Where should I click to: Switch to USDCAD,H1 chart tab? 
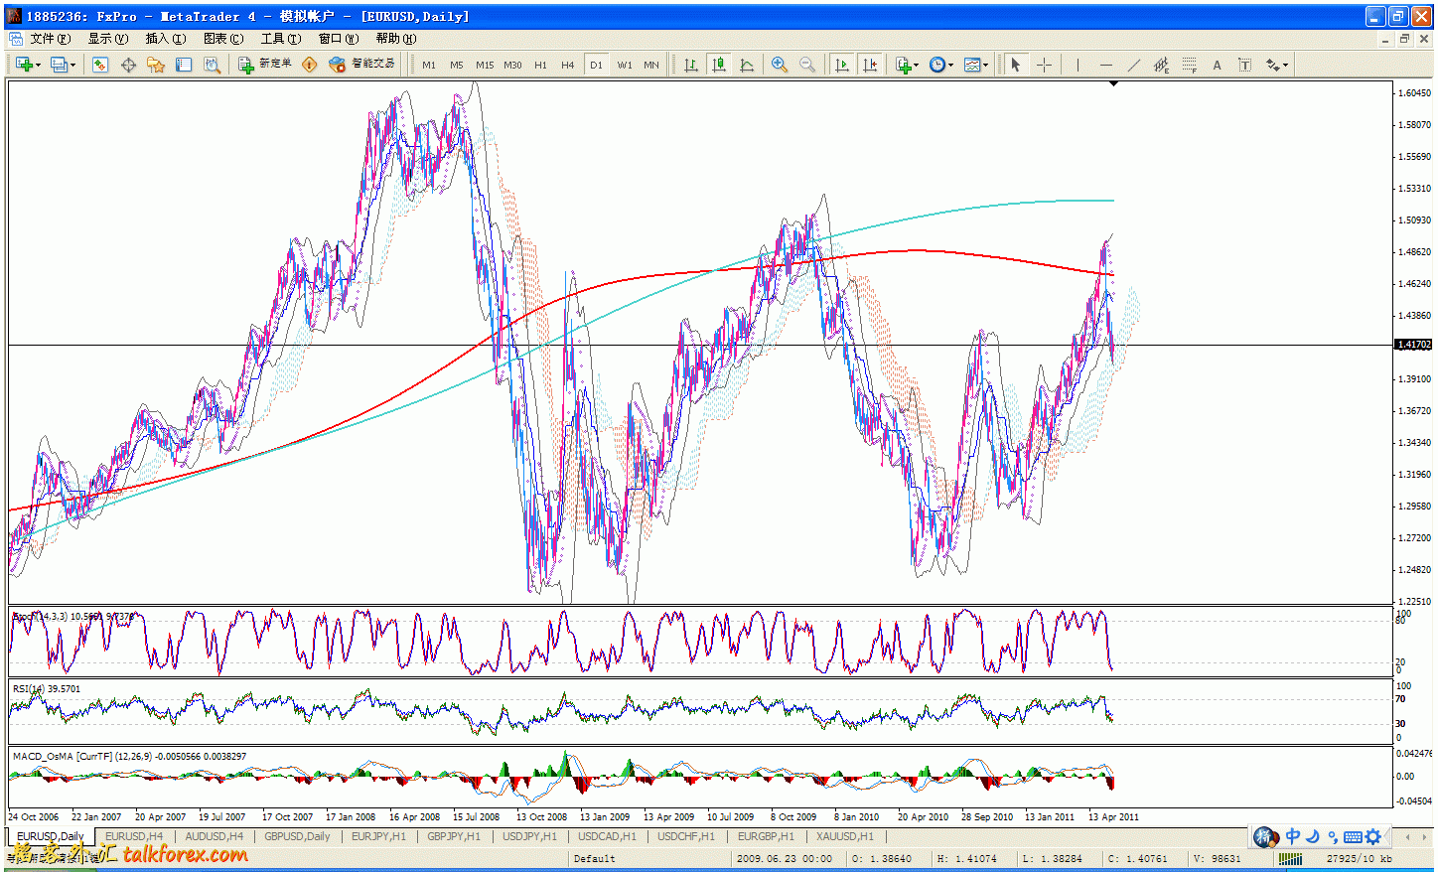(x=607, y=836)
